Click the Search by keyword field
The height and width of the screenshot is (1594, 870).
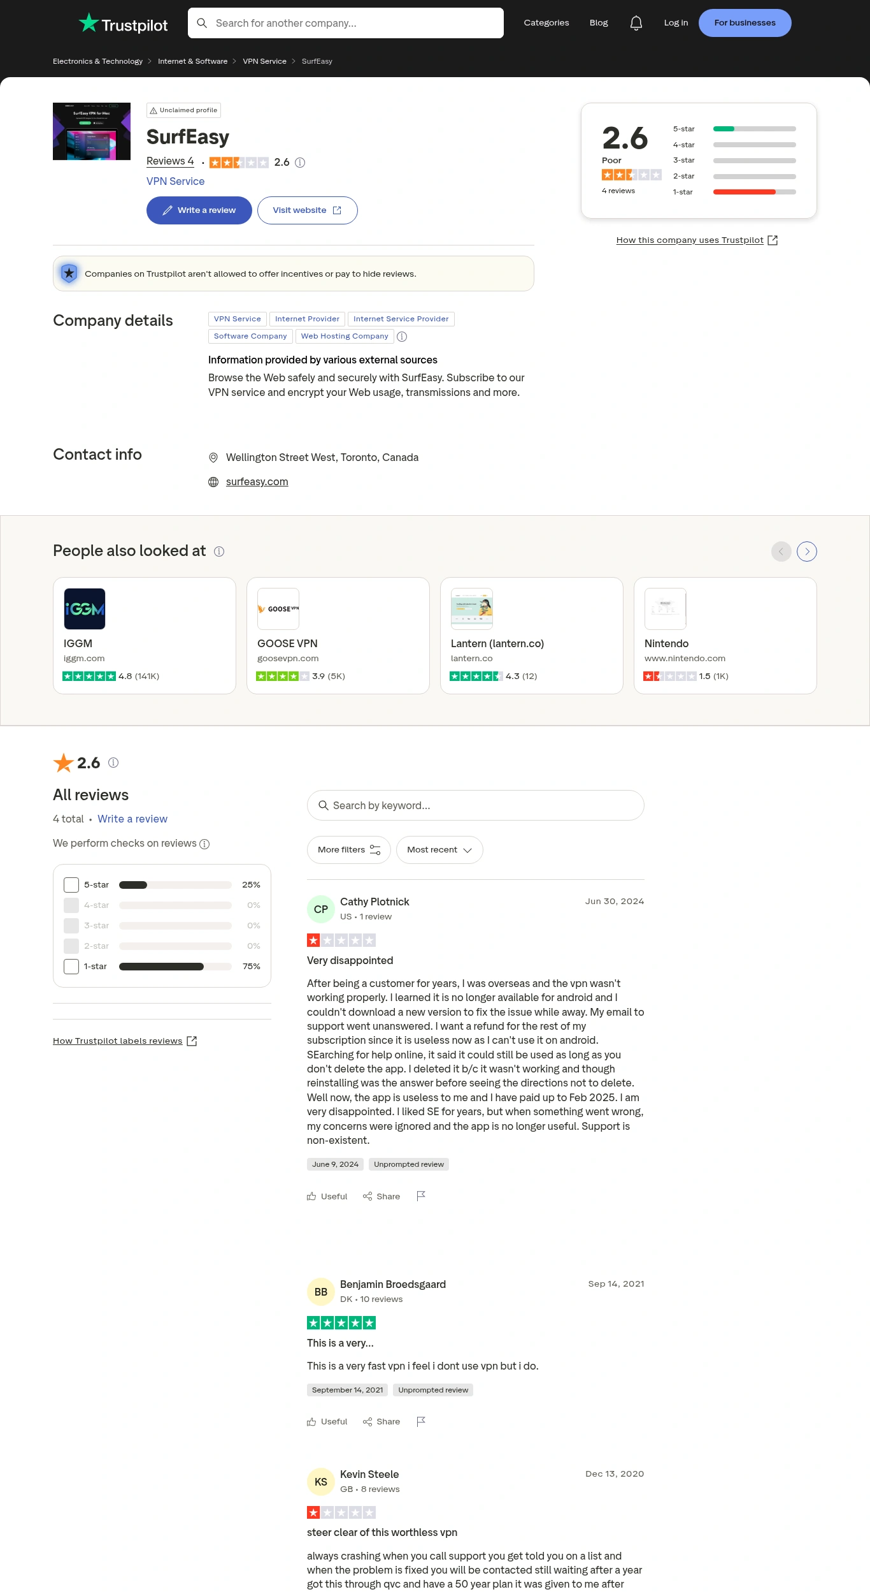475,806
